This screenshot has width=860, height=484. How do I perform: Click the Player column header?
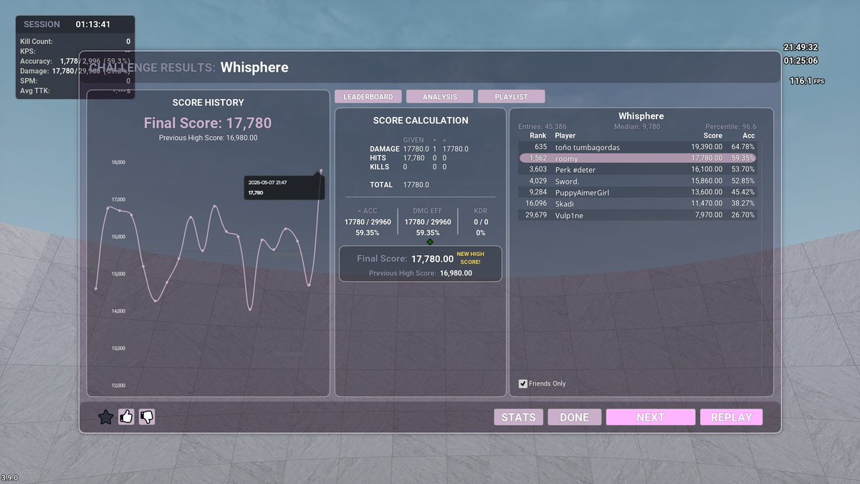(565, 136)
